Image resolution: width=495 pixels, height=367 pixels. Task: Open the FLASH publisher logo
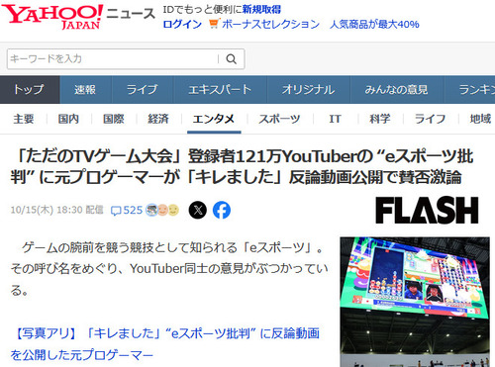click(x=427, y=211)
